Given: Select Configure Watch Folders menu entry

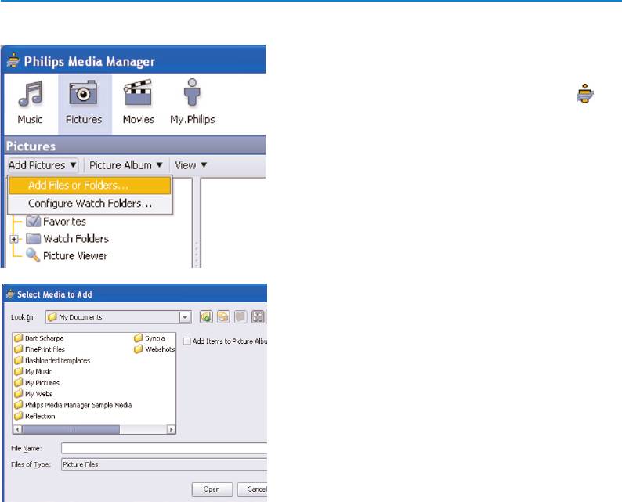Looking at the screenshot, I should click(x=89, y=204).
